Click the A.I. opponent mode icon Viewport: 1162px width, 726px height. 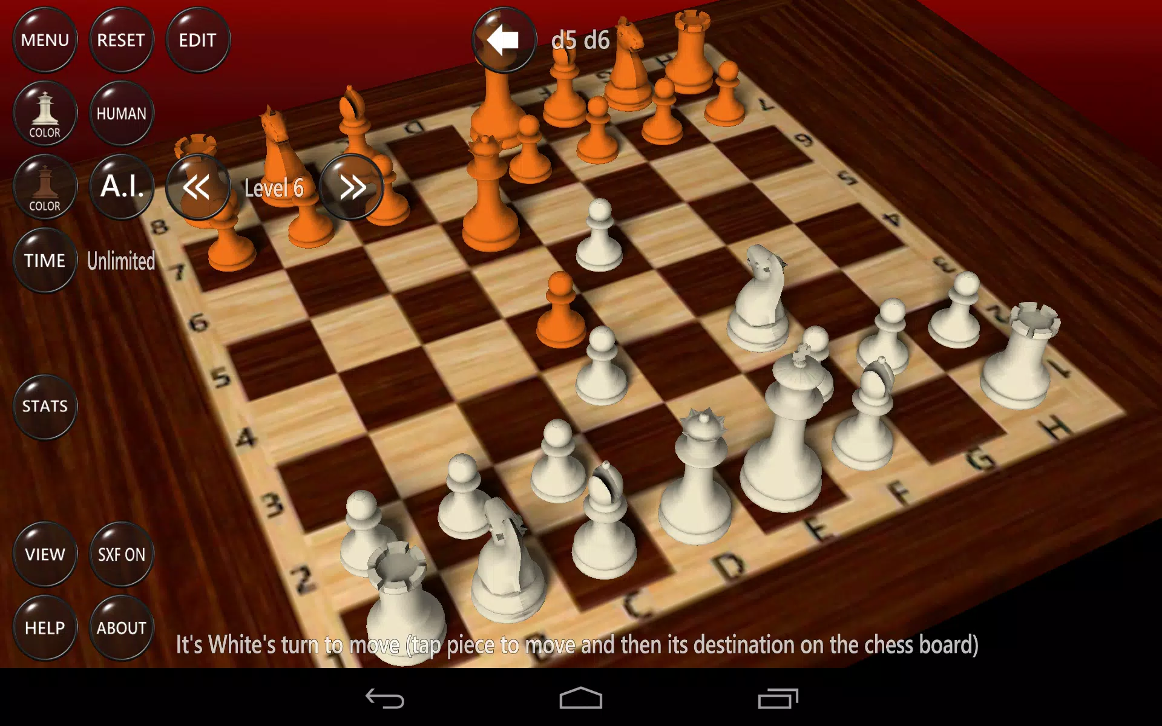(x=120, y=186)
